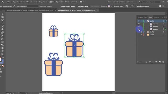Create new layer with the Layers panel icon
The width and height of the screenshot is (168, 94).
pyautogui.click(x=160, y=62)
